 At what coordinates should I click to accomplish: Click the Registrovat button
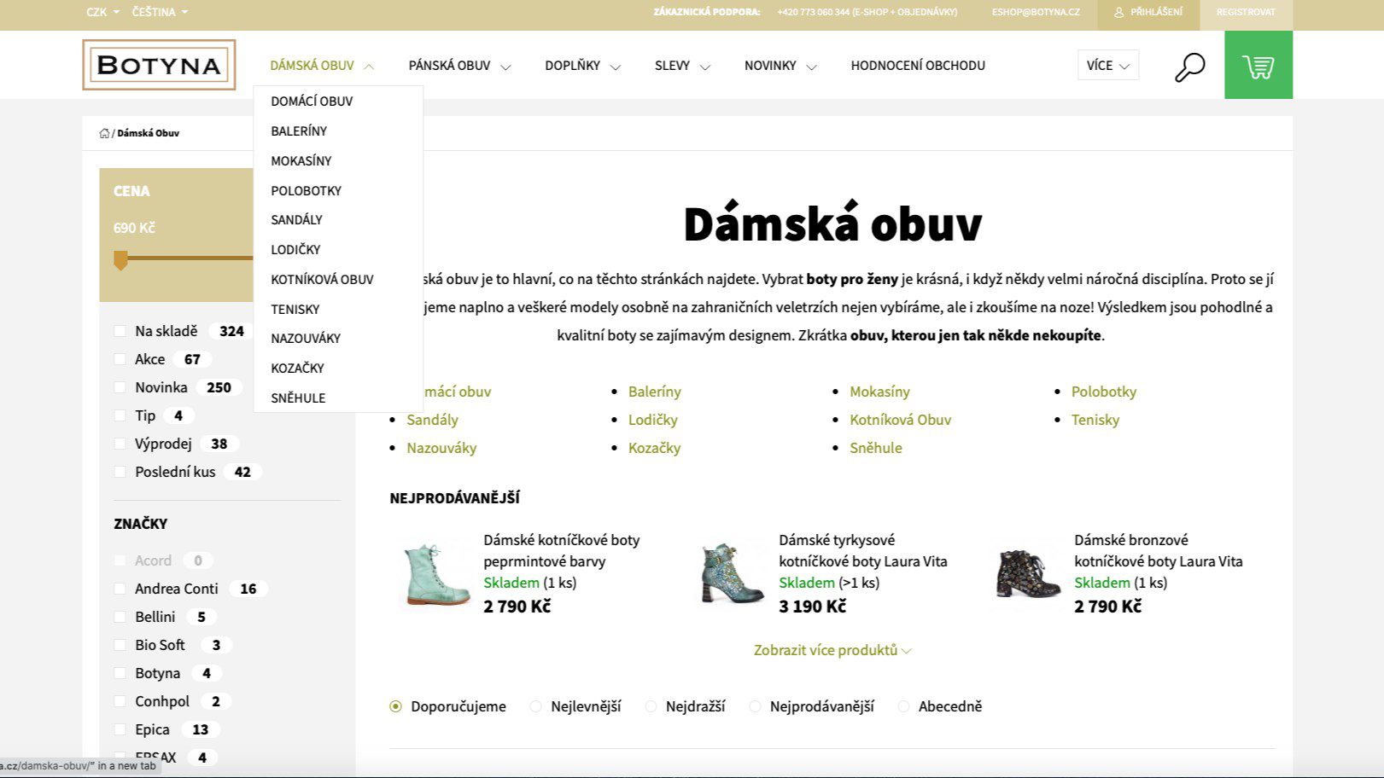click(x=1245, y=13)
